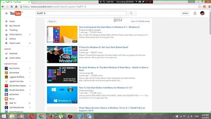Screen dimensions: 211x119
Task: Open the Chrome menu icon
Action: pos(209,7)
